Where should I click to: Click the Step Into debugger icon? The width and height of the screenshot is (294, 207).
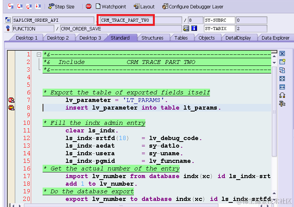tap(11, 6)
